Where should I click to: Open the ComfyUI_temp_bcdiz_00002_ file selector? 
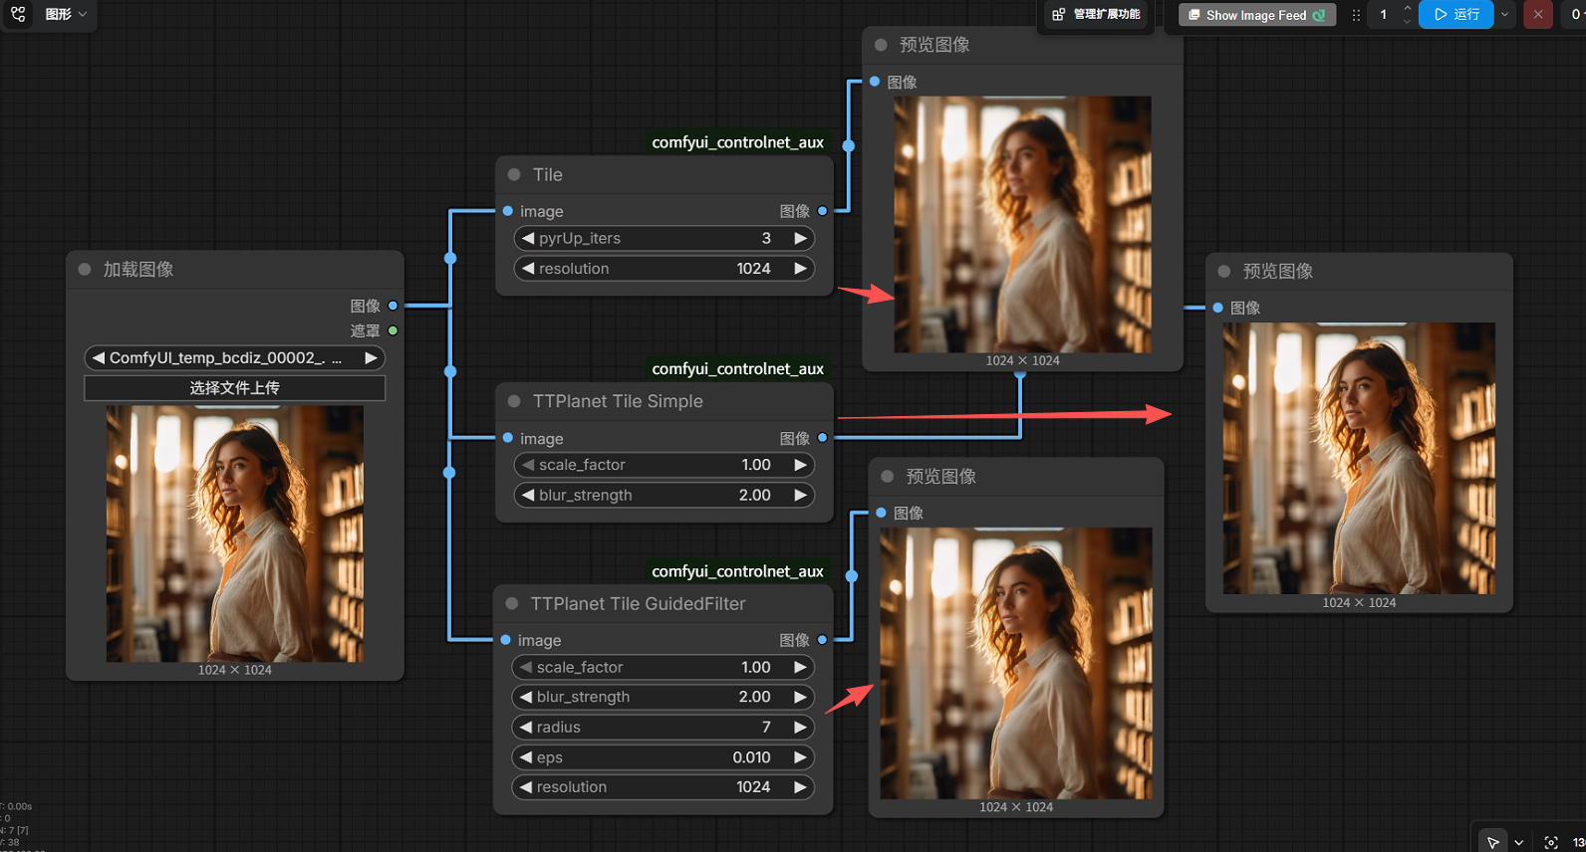(x=235, y=358)
